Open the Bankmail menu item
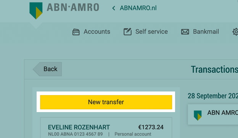Screen dimensions: 238x138 point(206,32)
